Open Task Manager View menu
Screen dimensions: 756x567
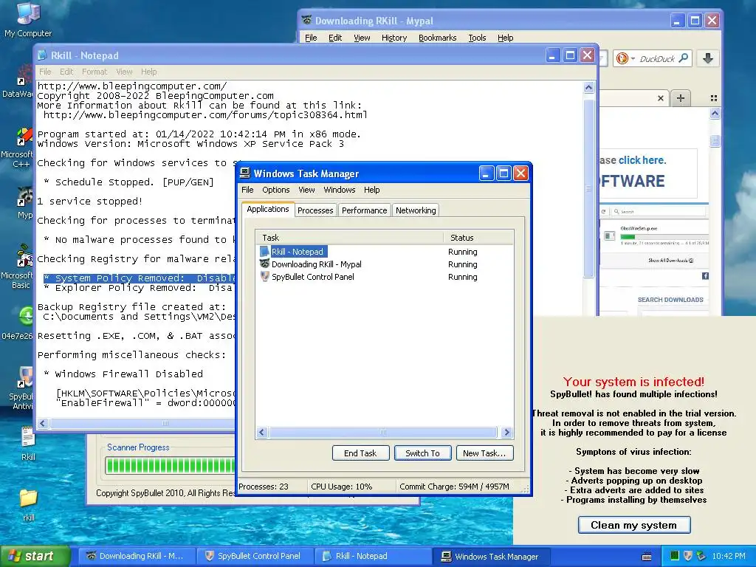click(x=306, y=190)
